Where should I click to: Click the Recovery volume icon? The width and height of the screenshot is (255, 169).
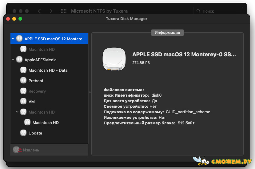click(x=23, y=91)
